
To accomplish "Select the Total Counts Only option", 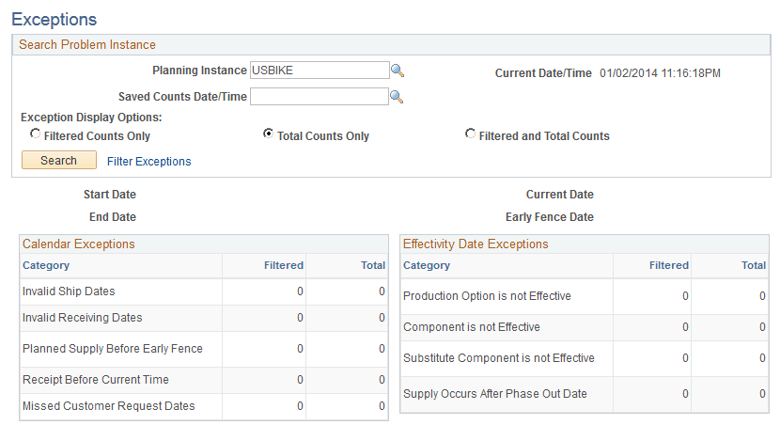I will (268, 134).
